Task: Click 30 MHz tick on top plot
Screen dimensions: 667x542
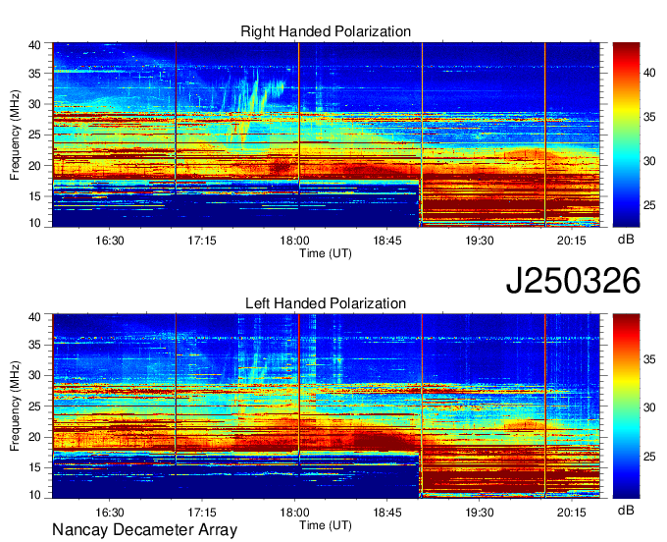Action: coord(34,104)
